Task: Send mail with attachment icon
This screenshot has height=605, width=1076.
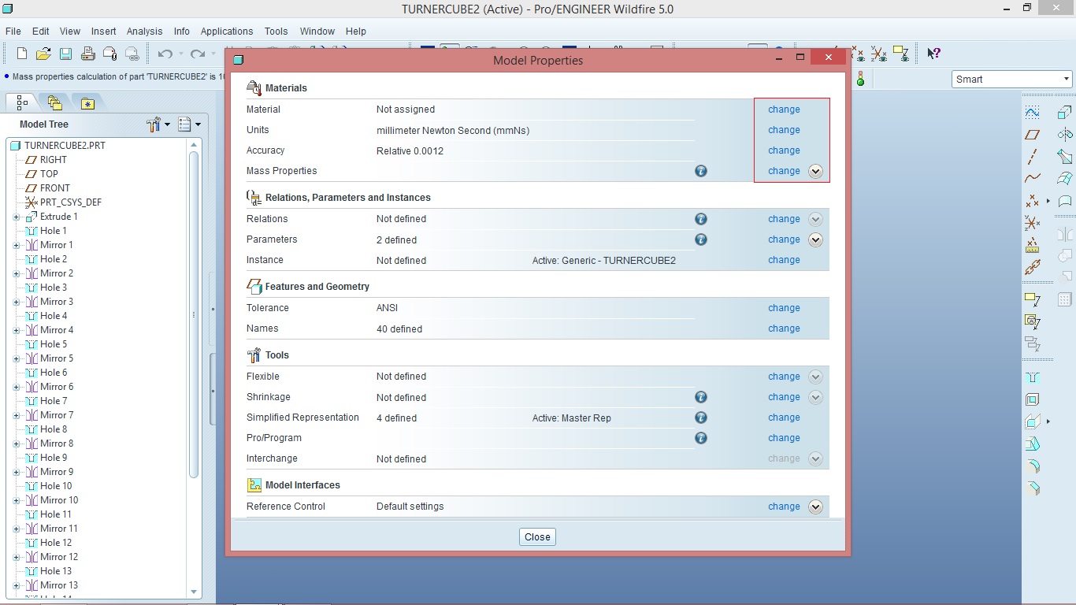Action: pyautogui.click(x=109, y=54)
